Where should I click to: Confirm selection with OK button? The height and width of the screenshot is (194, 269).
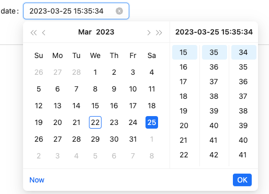242,180
